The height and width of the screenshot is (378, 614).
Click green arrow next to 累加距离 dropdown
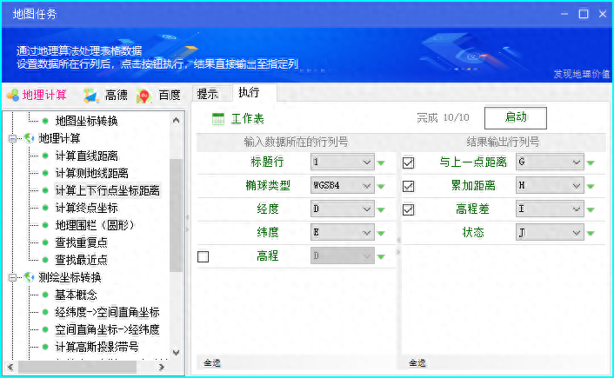tap(591, 186)
